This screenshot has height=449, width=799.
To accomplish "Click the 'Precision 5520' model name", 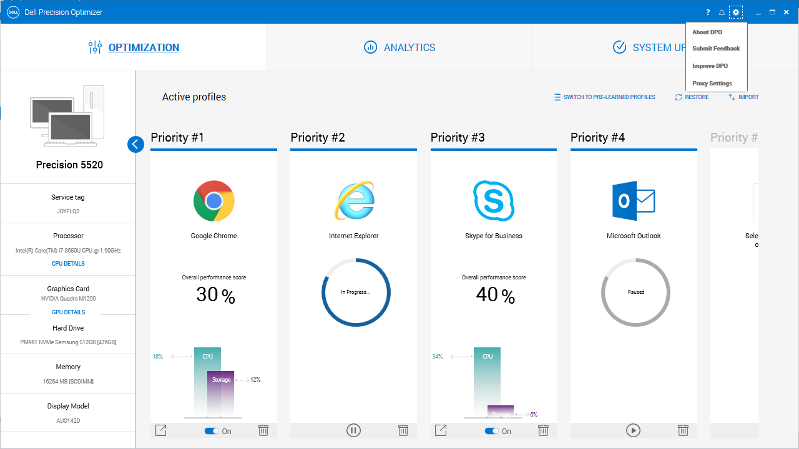I will click(x=69, y=165).
